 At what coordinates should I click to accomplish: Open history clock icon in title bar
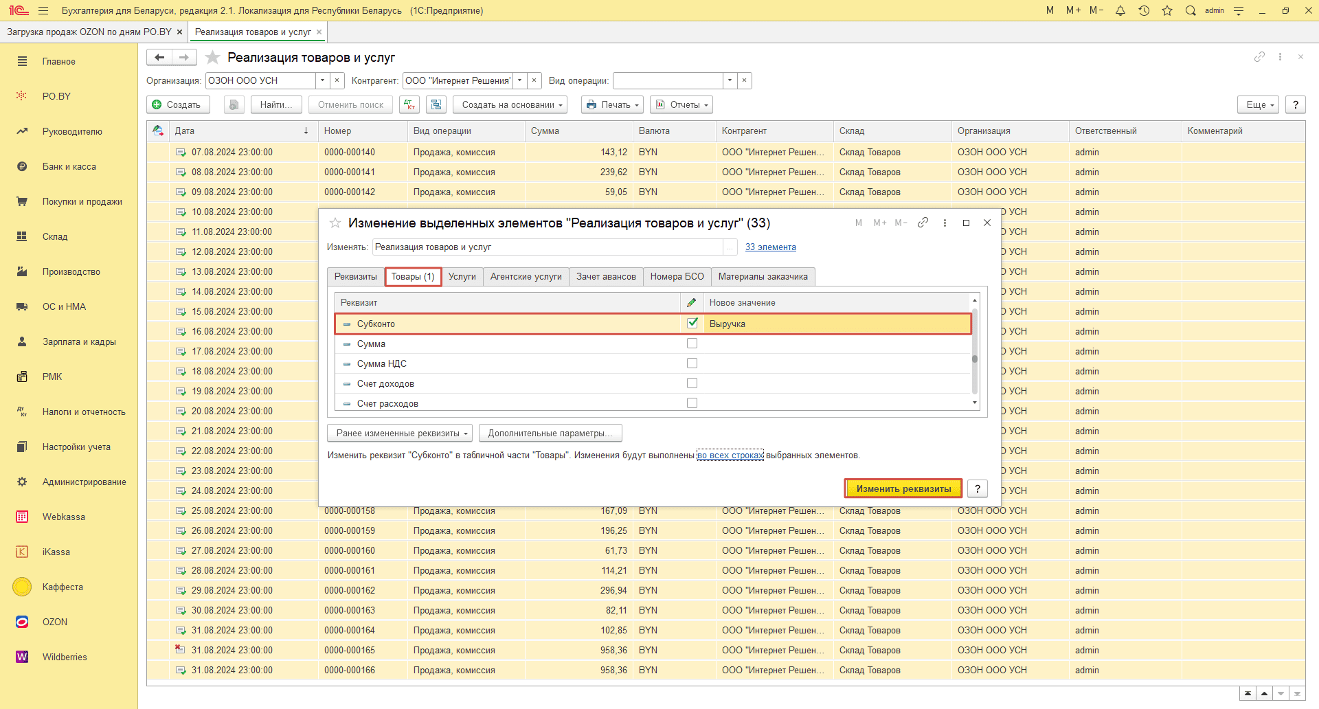pos(1144,10)
